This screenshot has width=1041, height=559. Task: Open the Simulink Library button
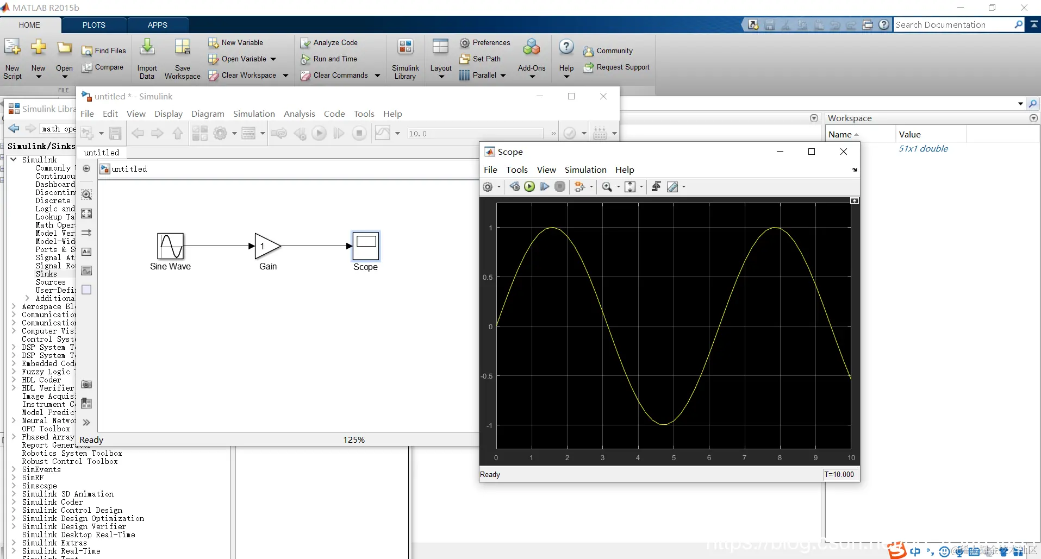(406, 59)
